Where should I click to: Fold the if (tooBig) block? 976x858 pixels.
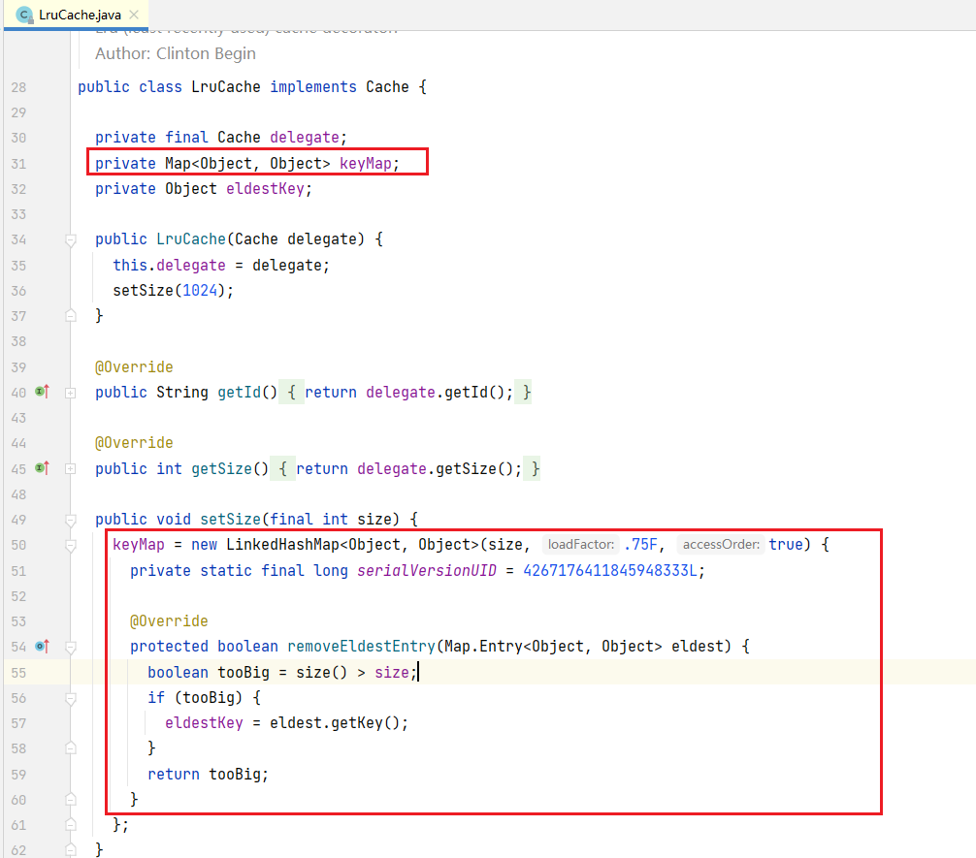pyautogui.click(x=70, y=697)
